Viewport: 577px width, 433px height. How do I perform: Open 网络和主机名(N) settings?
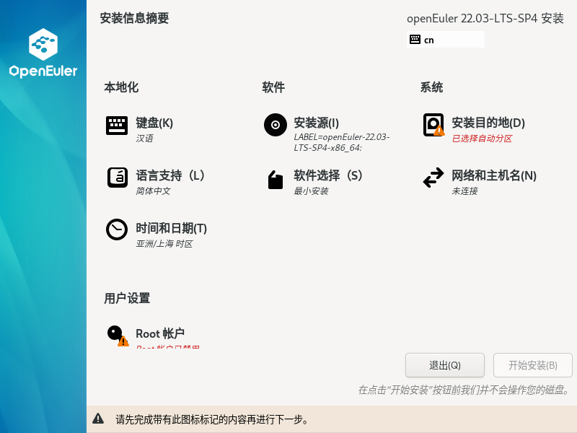coord(494,175)
